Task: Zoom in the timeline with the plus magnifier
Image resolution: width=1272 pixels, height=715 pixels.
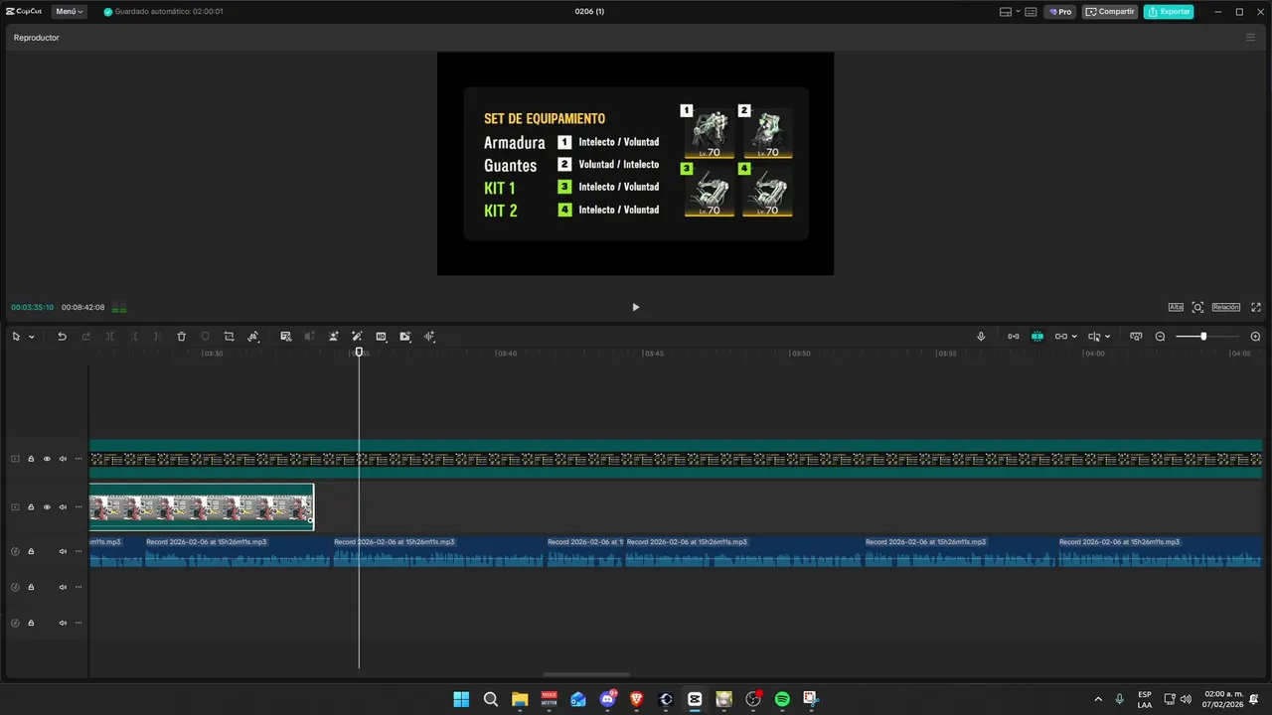Action: click(x=1255, y=337)
